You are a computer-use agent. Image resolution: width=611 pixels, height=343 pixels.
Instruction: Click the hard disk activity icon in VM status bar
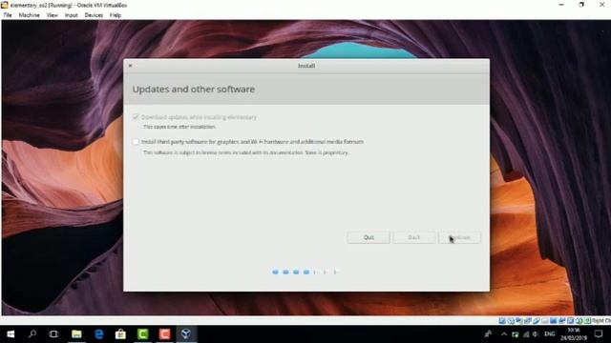[x=502, y=321]
